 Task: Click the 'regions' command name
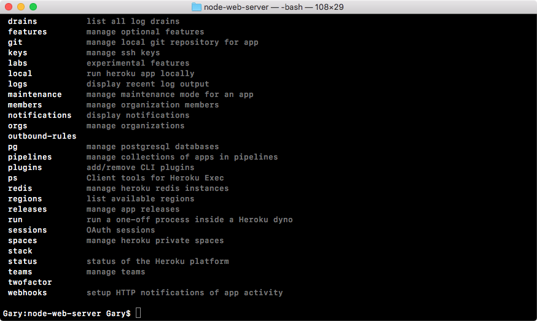click(x=25, y=199)
